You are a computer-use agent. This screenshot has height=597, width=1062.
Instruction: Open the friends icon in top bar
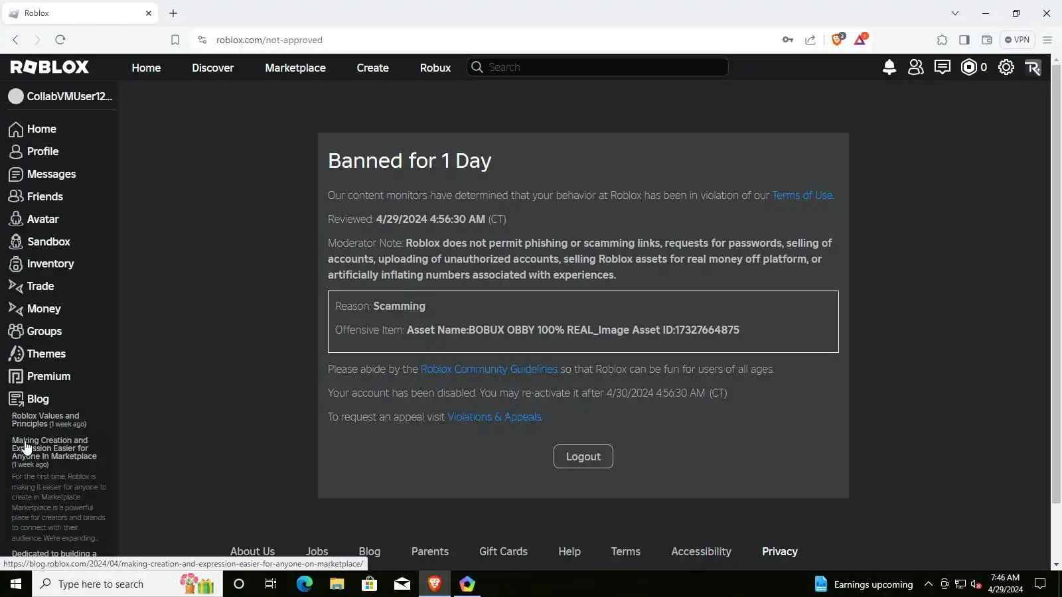[x=916, y=67]
